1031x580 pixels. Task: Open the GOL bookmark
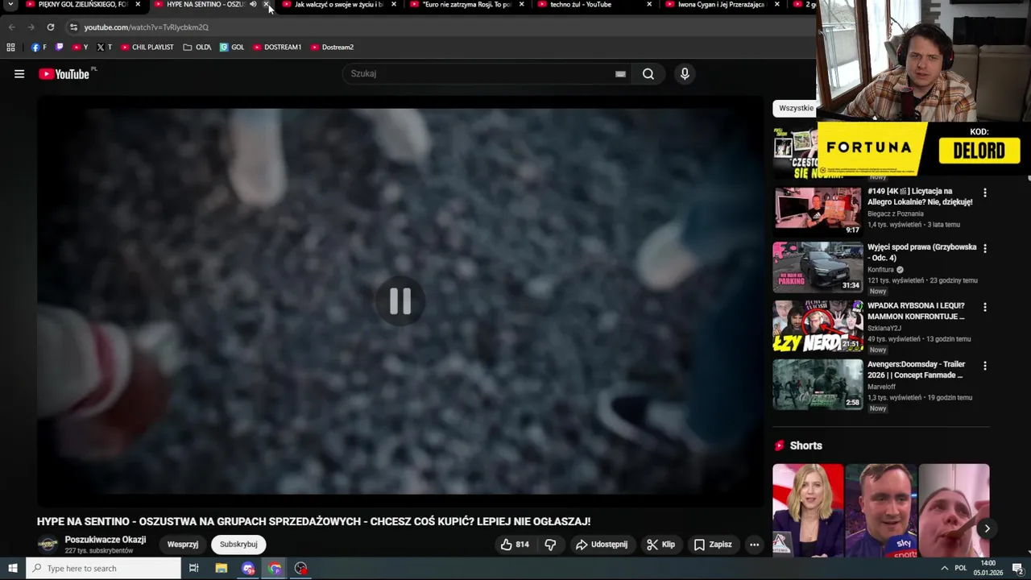click(x=232, y=48)
